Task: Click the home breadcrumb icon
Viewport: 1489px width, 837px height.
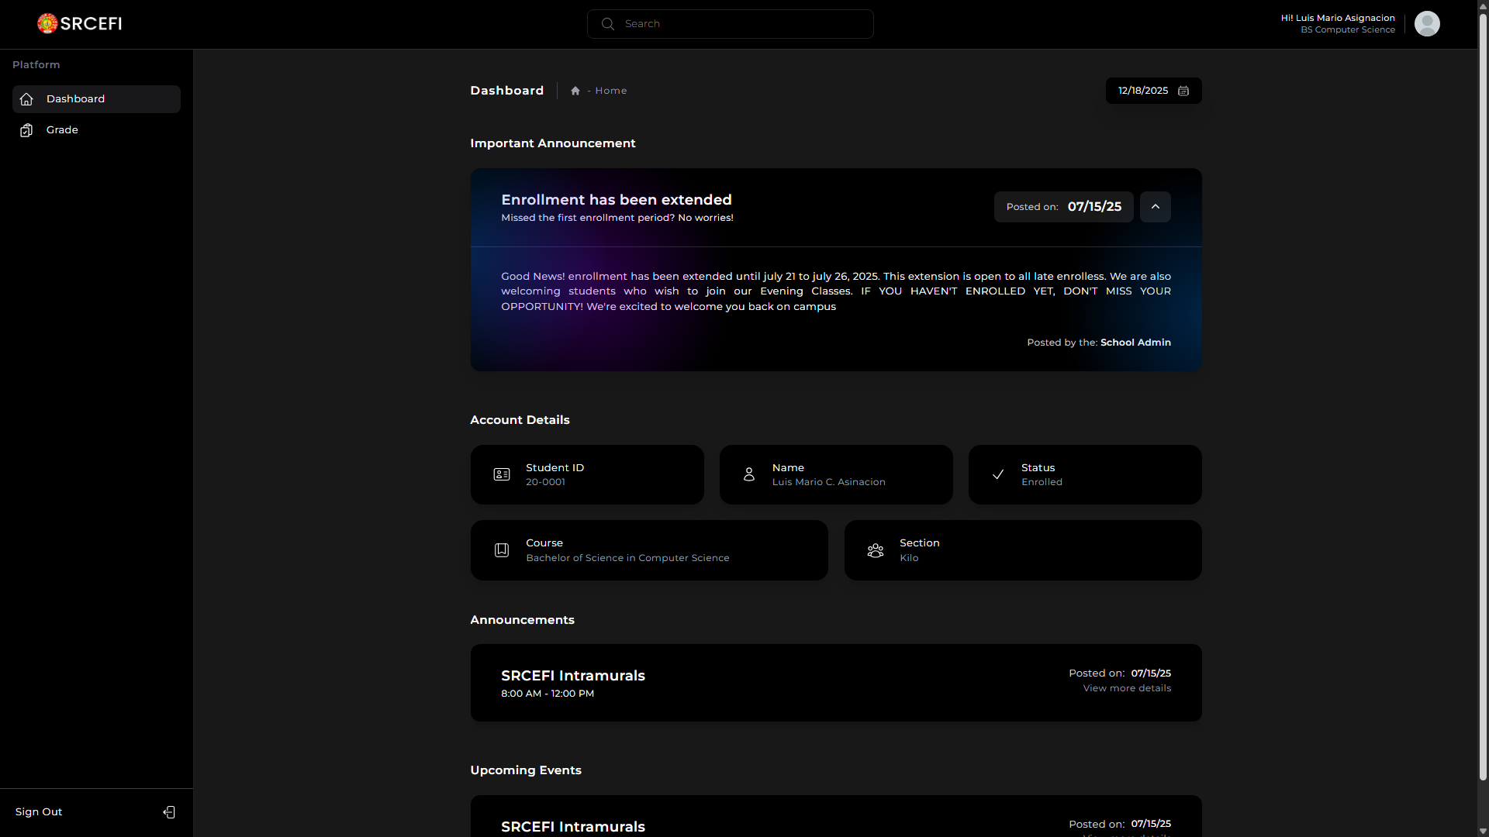Action: click(575, 91)
